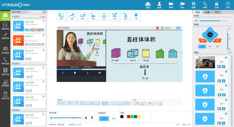Image resolution: width=234 pixels, height=127 pixels.
Task: Collapse the 预置位 section in right panel
Action: (x=197, y=54)
